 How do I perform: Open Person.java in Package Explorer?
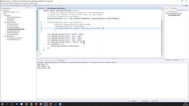pyautogui.click(x=11, y=21)
